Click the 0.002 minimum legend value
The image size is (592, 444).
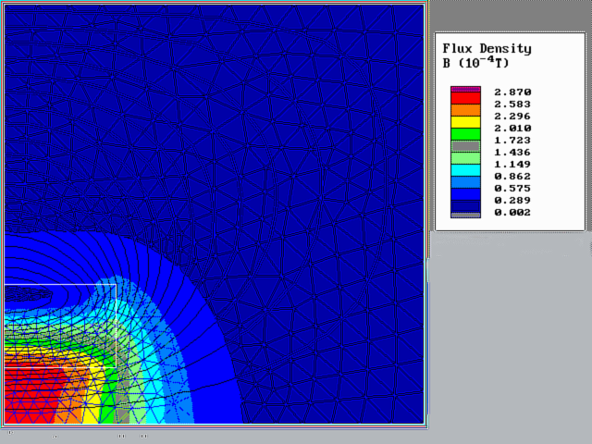click(513, 212)
